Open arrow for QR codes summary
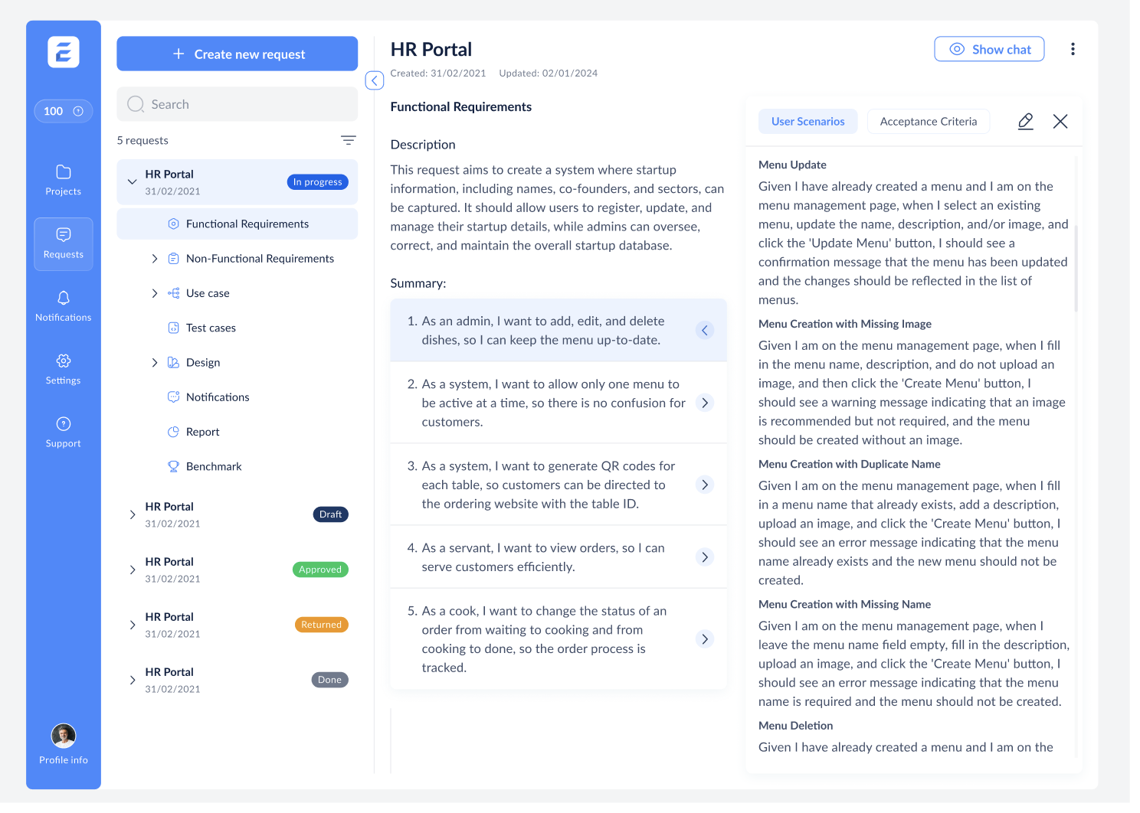Screen dimensions: 1140x813 [x=705, y=485]
